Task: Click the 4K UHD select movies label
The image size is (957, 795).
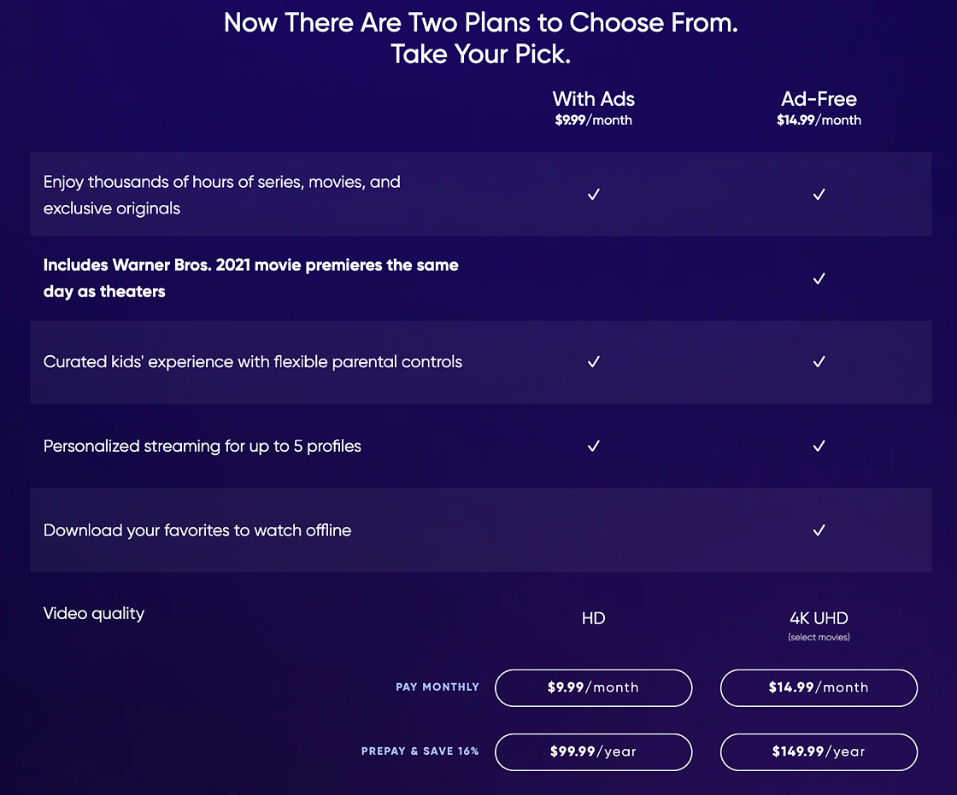Action: point(819,637)
